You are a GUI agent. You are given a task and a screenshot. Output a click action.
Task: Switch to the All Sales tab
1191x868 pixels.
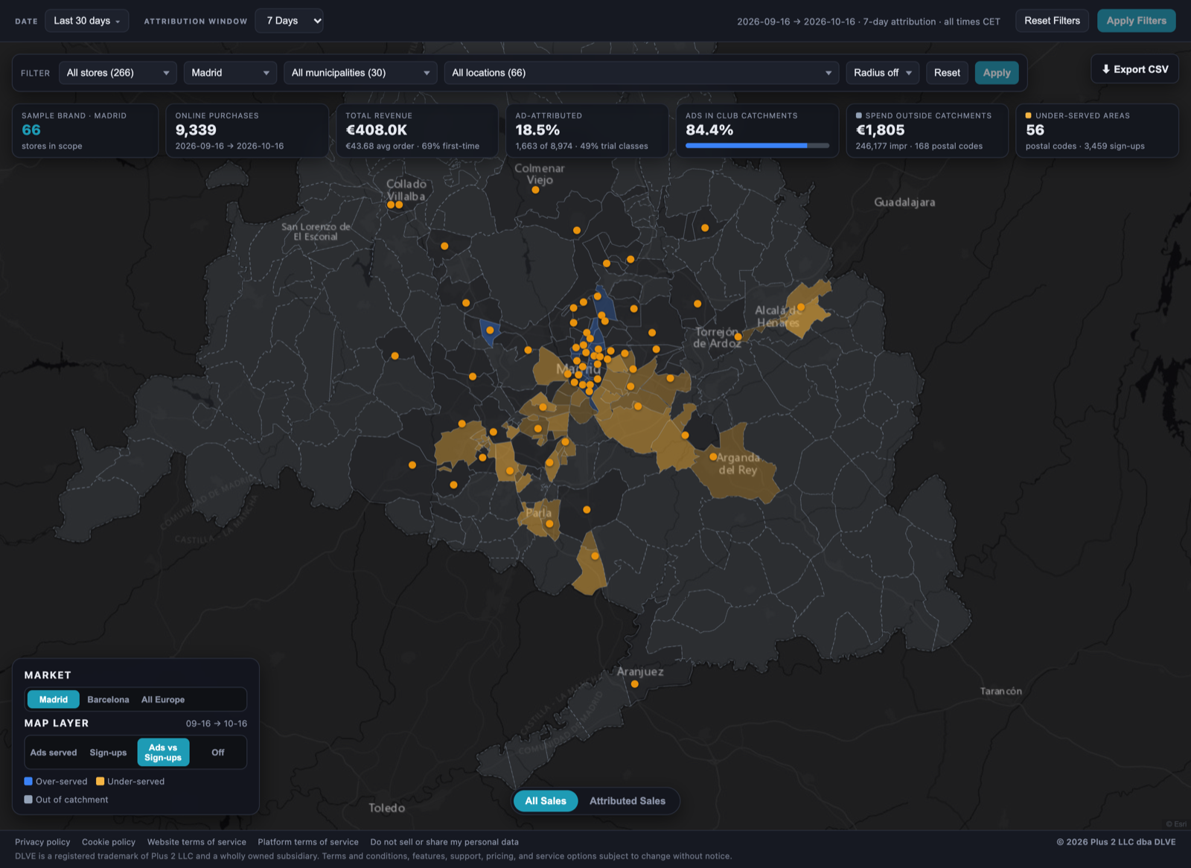click(546, 801)
